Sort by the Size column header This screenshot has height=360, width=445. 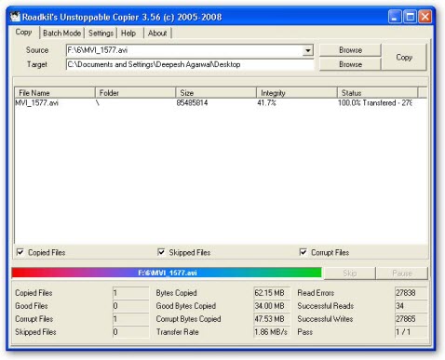(x=216, y=93)
